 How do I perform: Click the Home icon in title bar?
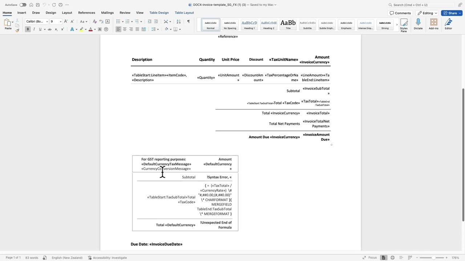pyautogui.click(x=31, y=5)
